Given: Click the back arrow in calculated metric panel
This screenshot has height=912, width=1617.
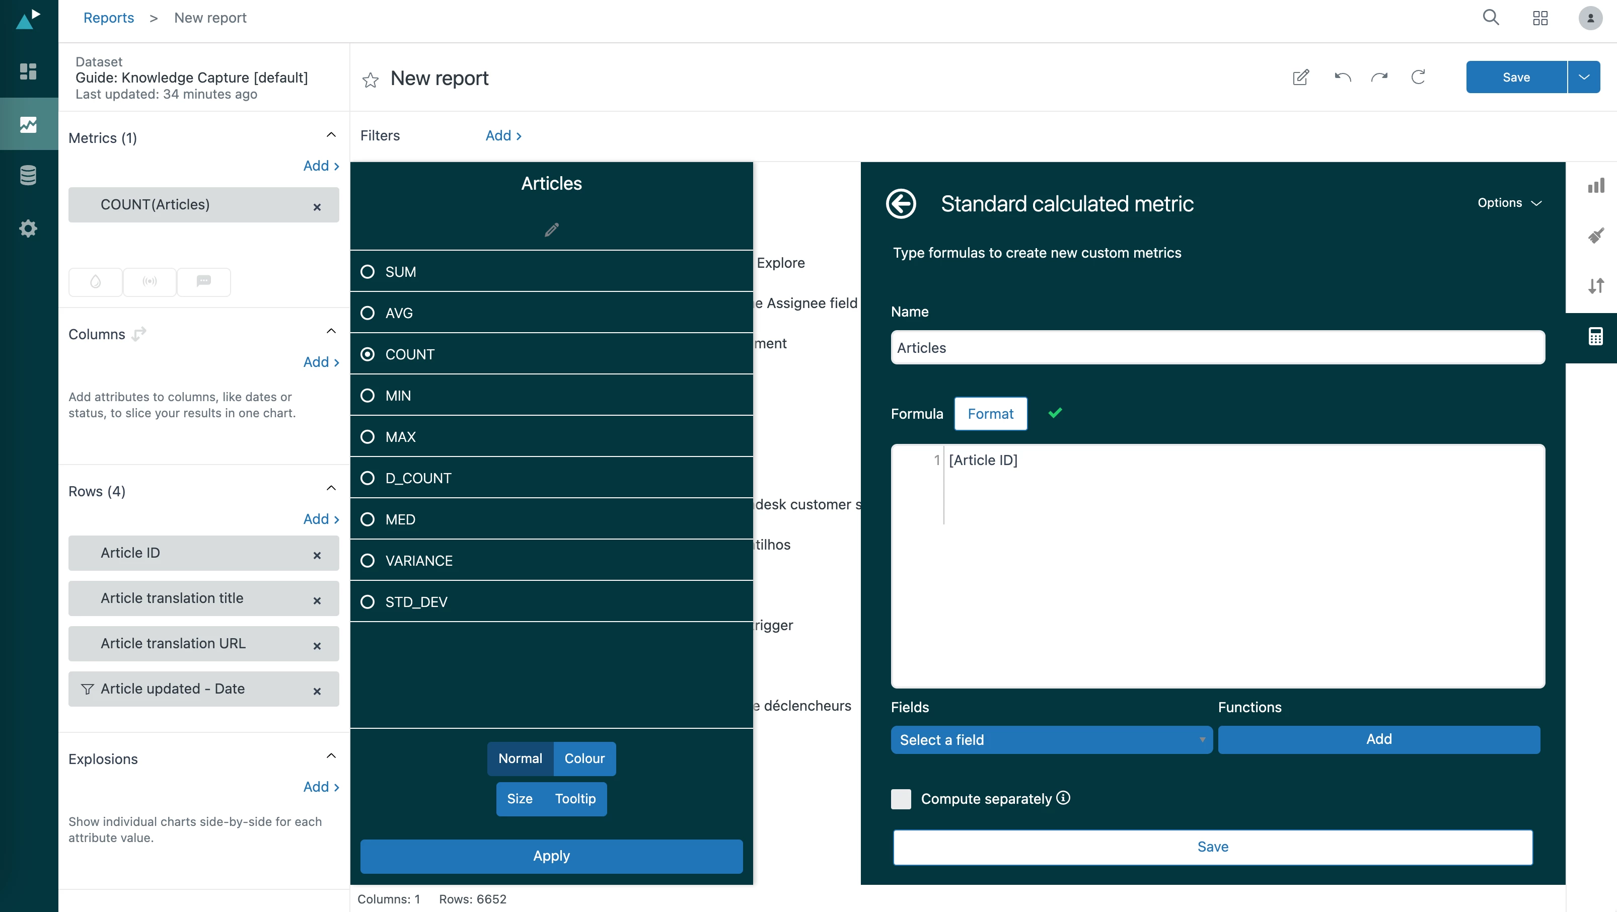Looking at the screenshot, I should click(901, 203).
